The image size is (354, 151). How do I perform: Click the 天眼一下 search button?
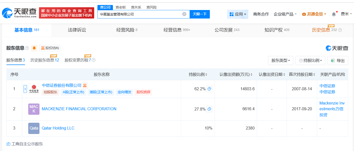(200, 14)
